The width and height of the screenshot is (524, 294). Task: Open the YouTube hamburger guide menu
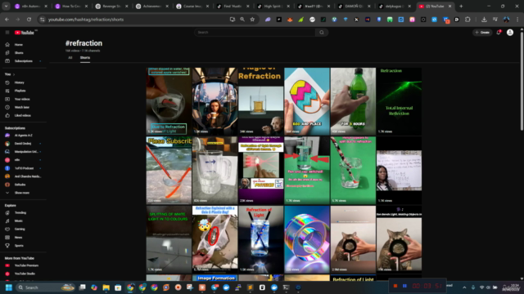[x=7, y=33]
